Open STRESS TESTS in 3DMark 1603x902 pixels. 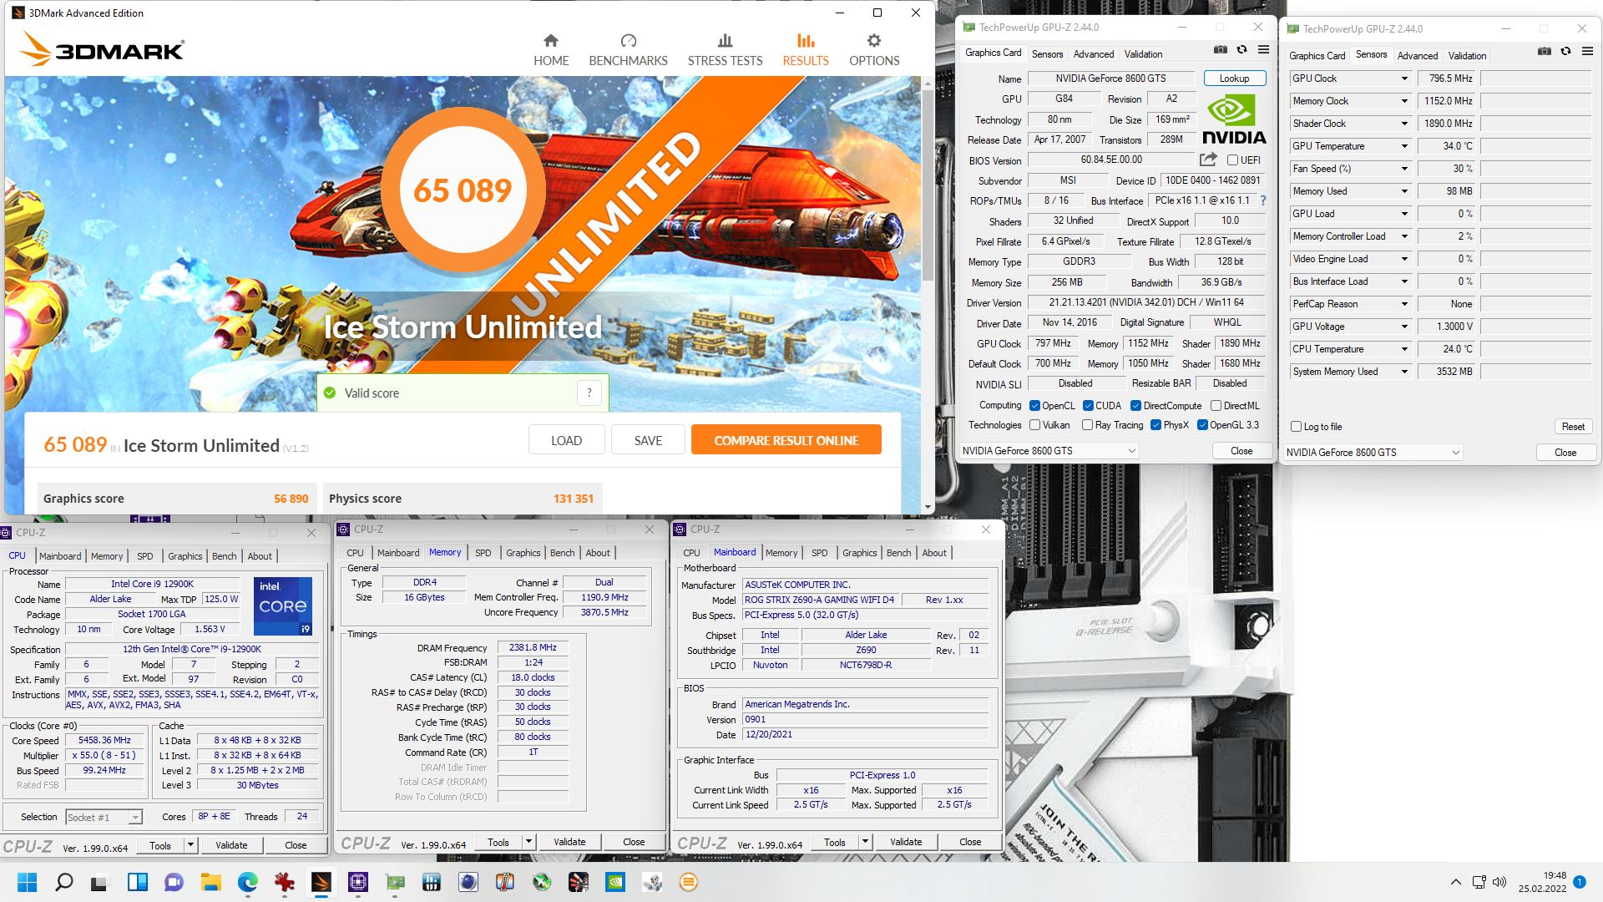tap(725, 50)
